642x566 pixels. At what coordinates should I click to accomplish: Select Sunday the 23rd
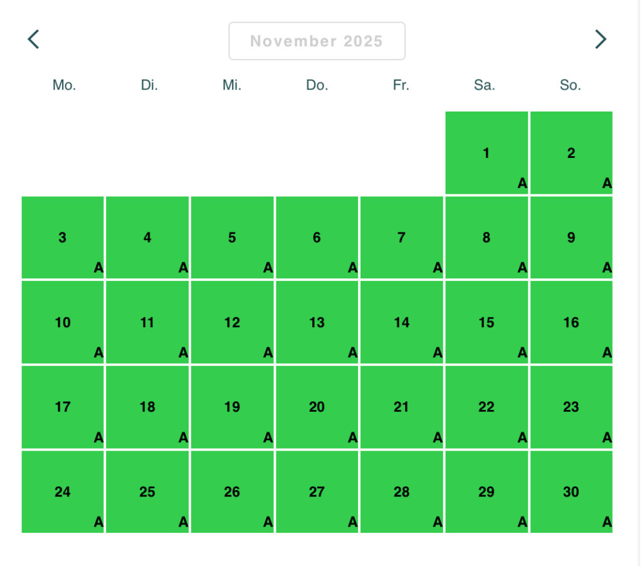(x=571, y=407)
